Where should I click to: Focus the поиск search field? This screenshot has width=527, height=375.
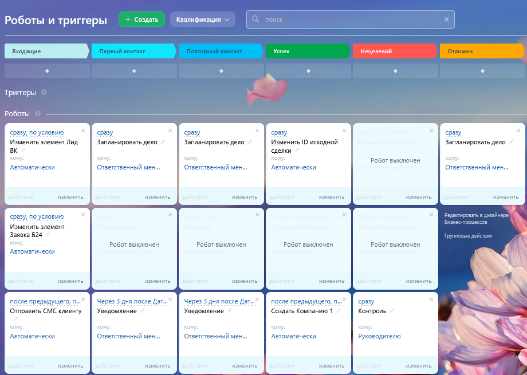[x=350, y=19]
